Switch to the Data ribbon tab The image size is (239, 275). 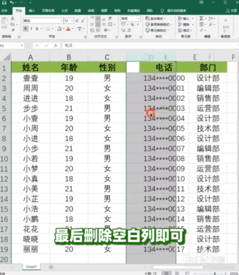[78, 10]
